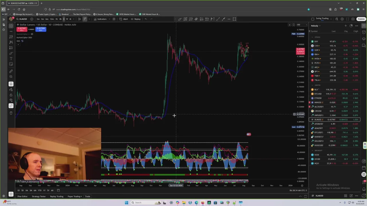Select the zoom-in tool
The height and width of the screenshot is (206, 367).
coord(11,77)
